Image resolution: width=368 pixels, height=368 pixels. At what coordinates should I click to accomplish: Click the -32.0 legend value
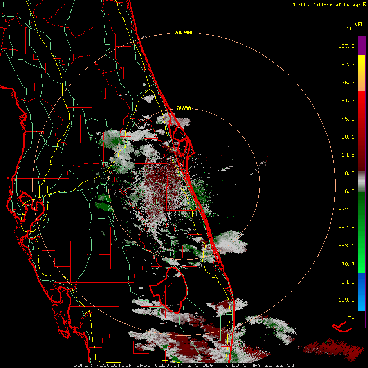tap(346, 210)
